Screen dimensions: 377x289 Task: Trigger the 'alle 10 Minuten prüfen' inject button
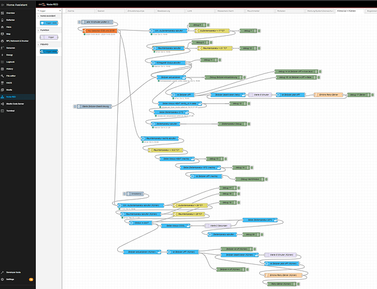tap(77, 22)
